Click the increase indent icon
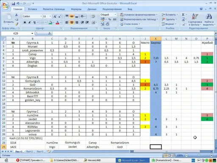 [x=87, y=22]
